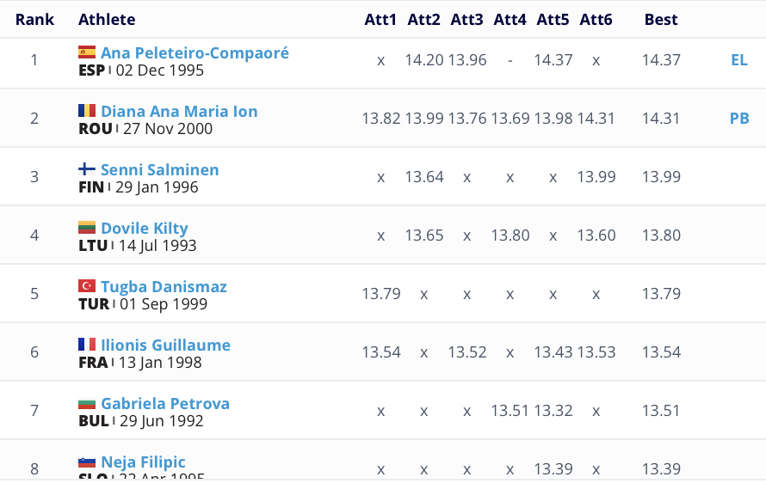Click the Lithuania flag icon
Image resolution: width=766 pixels, height=483 pixels.
tap(87, 228)
